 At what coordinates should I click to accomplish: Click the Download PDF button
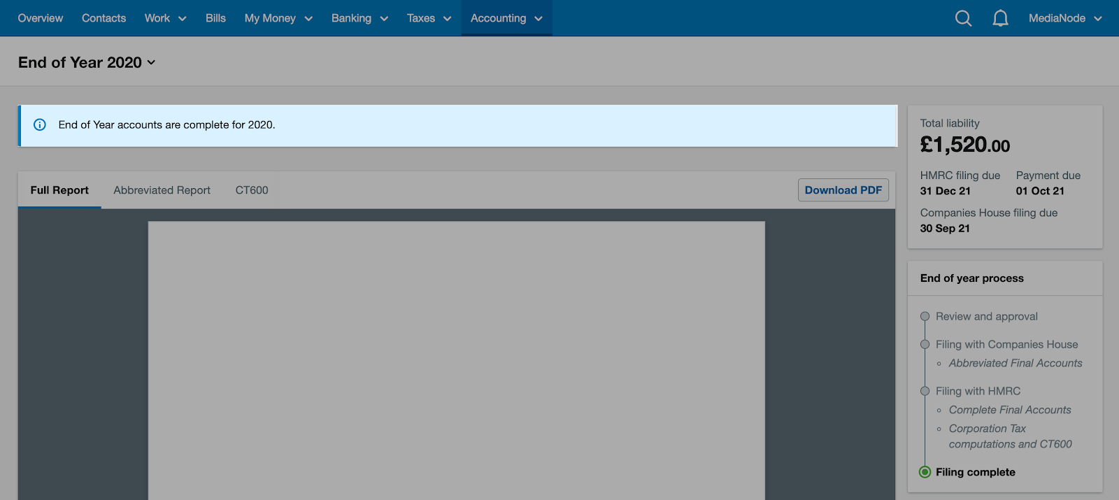[x=843, y=190]
